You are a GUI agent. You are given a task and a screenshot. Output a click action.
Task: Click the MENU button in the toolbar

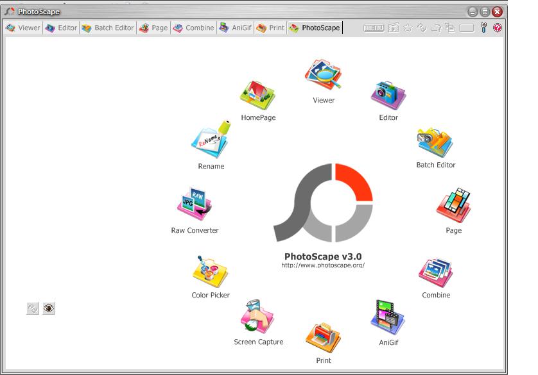pyautogui.click(x=374, y=28)
